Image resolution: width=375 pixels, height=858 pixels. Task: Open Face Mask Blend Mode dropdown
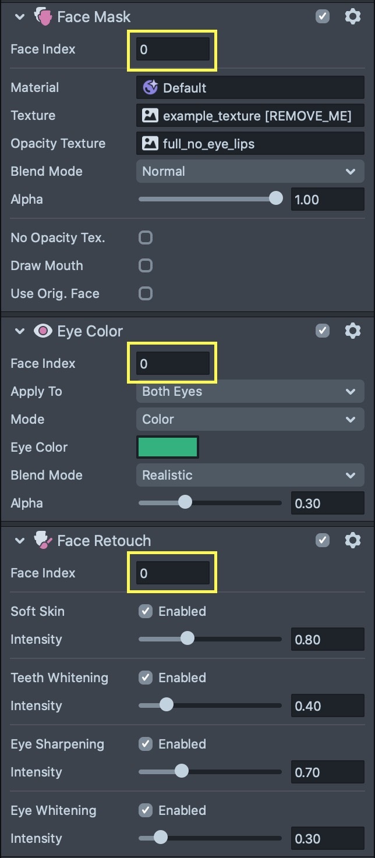[x=250, y=171]
